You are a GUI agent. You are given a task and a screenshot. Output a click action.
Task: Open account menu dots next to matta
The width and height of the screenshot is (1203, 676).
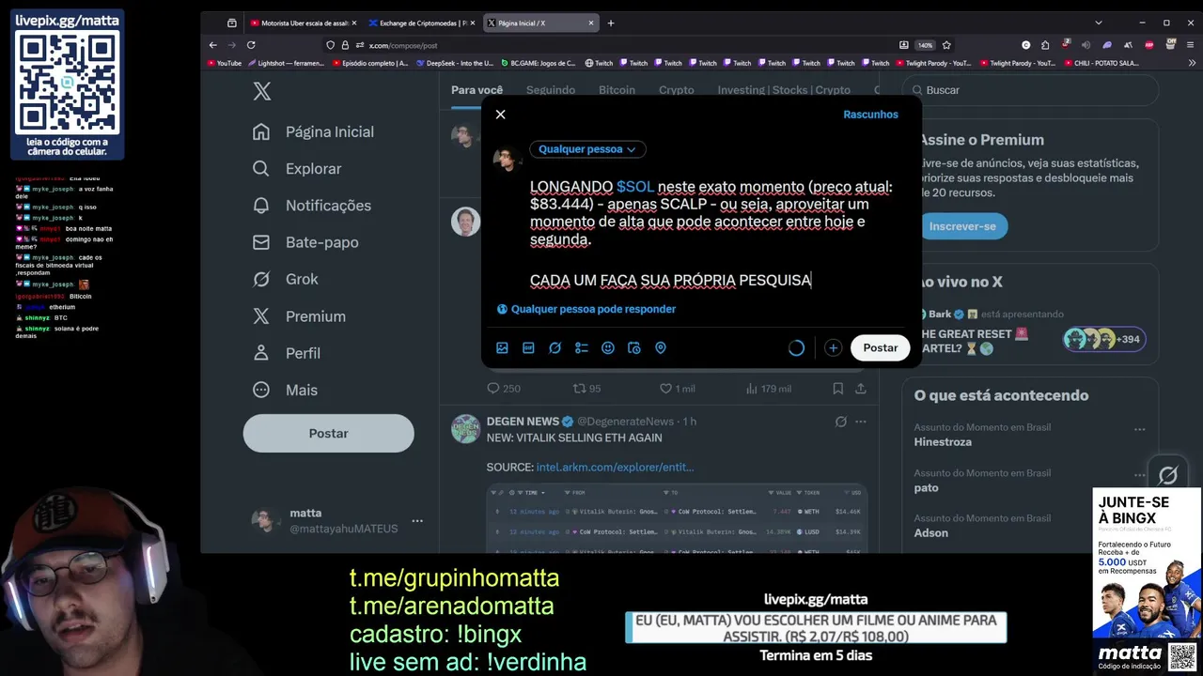pos(417,521)
